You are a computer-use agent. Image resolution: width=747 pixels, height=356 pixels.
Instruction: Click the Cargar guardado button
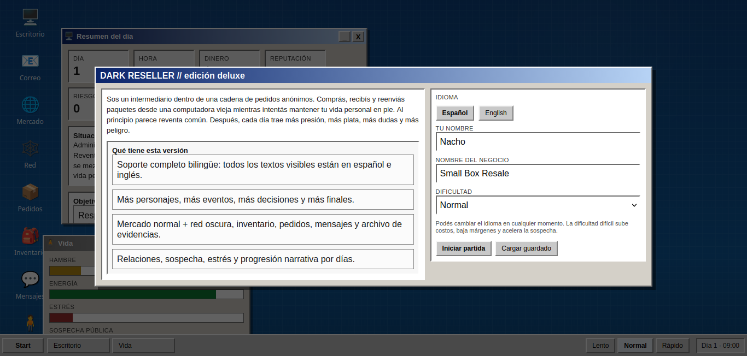(x=527, y=248)
